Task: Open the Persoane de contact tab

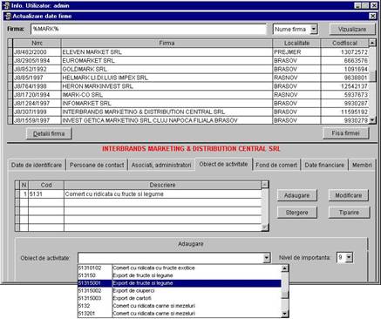Action: 97,165
